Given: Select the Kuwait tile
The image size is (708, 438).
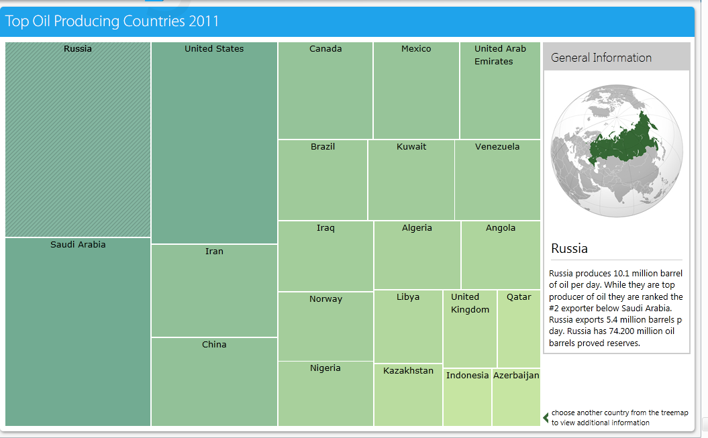Looking at the screenshot, I should coord(411,180).
